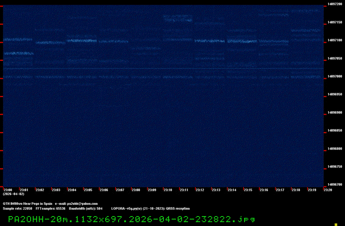
Task: Click the 23:16 time axis label
Action: pos(264,190)
